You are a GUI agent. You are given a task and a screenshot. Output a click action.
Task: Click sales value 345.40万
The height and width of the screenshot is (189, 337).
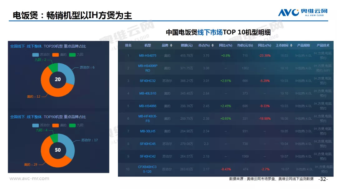tap(187, 94)
